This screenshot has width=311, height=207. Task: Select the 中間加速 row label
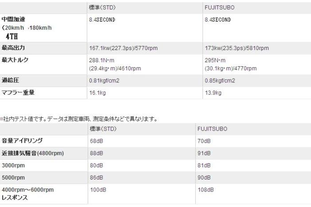tap(13, 20)
